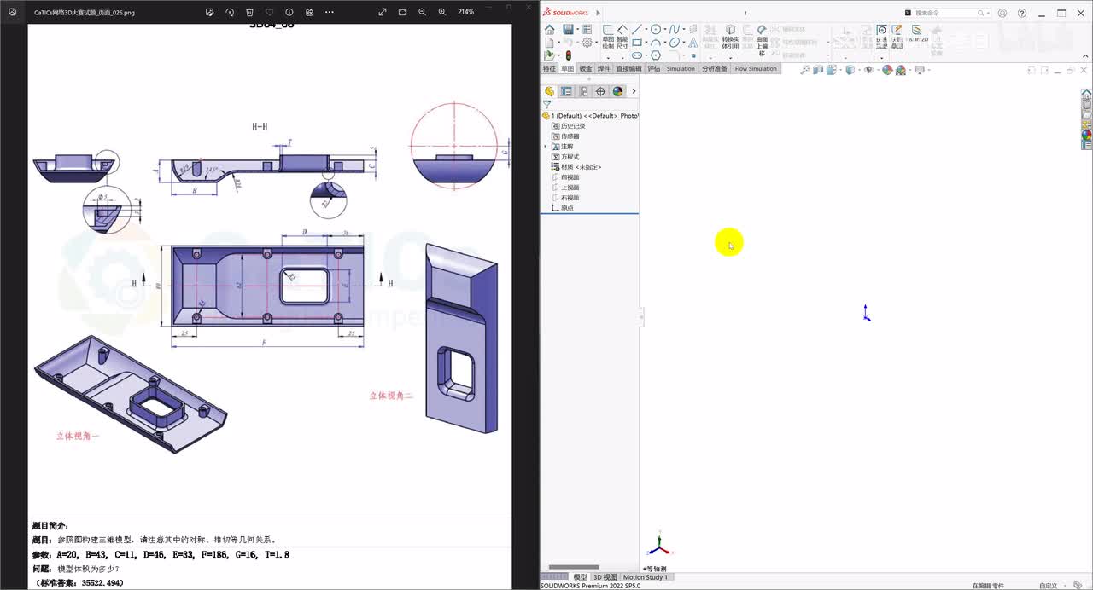Open the Circle tool dropdown arrow
1093x590 pixels.
coord(665,29)
